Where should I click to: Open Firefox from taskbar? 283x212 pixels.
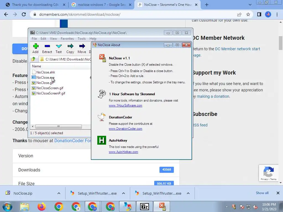41,207
